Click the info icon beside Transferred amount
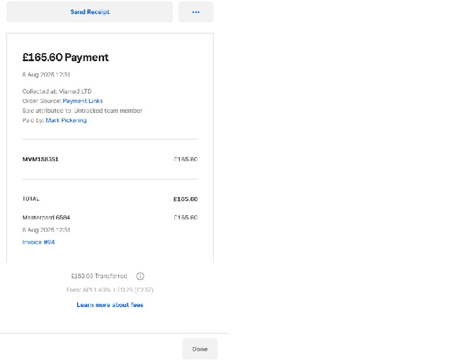The image size is (466, 360). coord(140,276)
